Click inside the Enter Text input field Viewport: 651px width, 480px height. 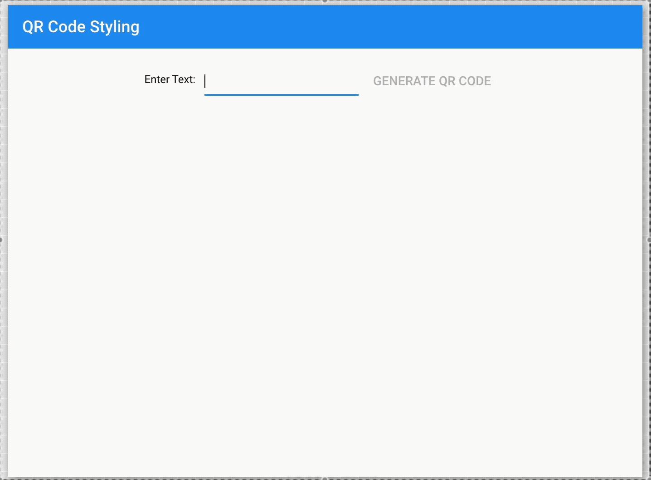(281, 82)
